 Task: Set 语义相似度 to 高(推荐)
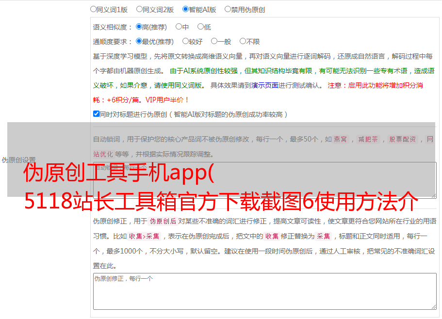pyautogui.click(x=139, y=27)
